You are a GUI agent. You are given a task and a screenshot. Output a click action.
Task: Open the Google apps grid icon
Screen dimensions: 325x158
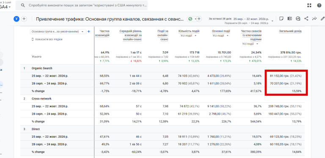[309, 5]
